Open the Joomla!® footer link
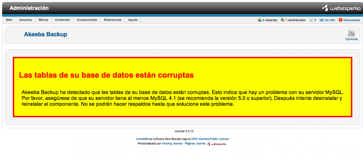Image resolution: width=363 pixels, height=161 pixels. pyautogui.click(x=142, y=139)
